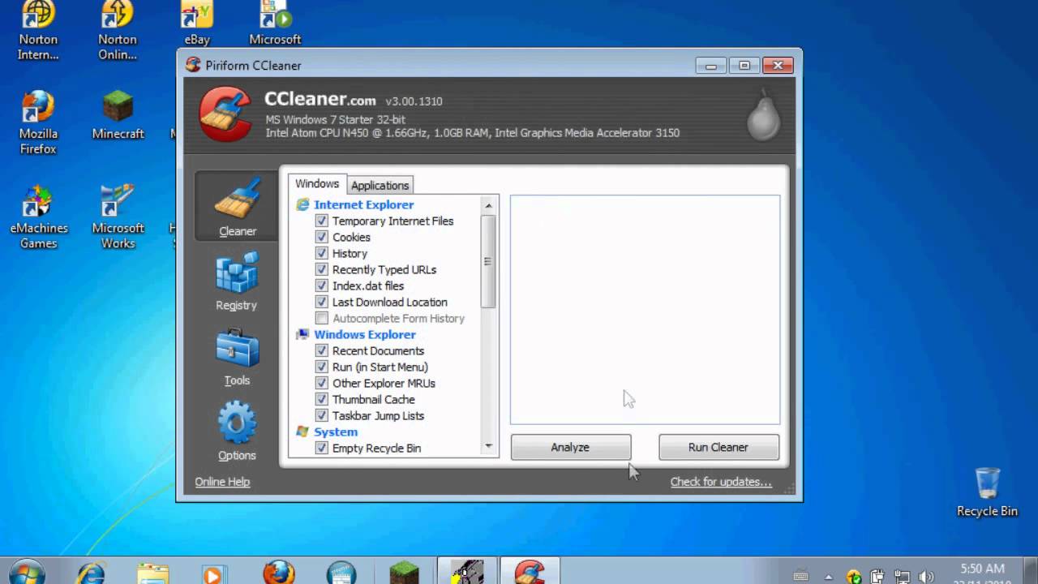Select the Windows Explorer category heading
This screenshot has height=584, width=1038.
click(x=365, y=334)
